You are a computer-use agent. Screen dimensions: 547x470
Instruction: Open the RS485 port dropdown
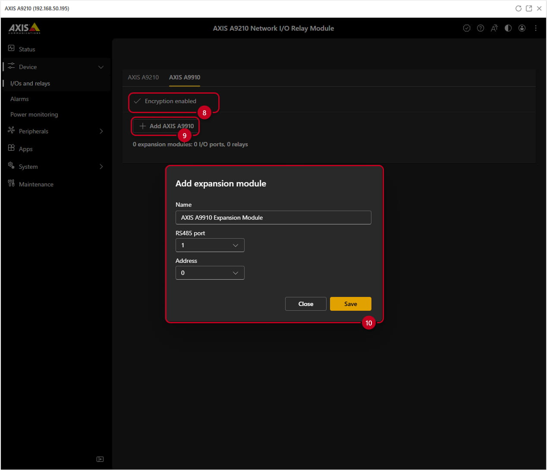click(210, 245)
